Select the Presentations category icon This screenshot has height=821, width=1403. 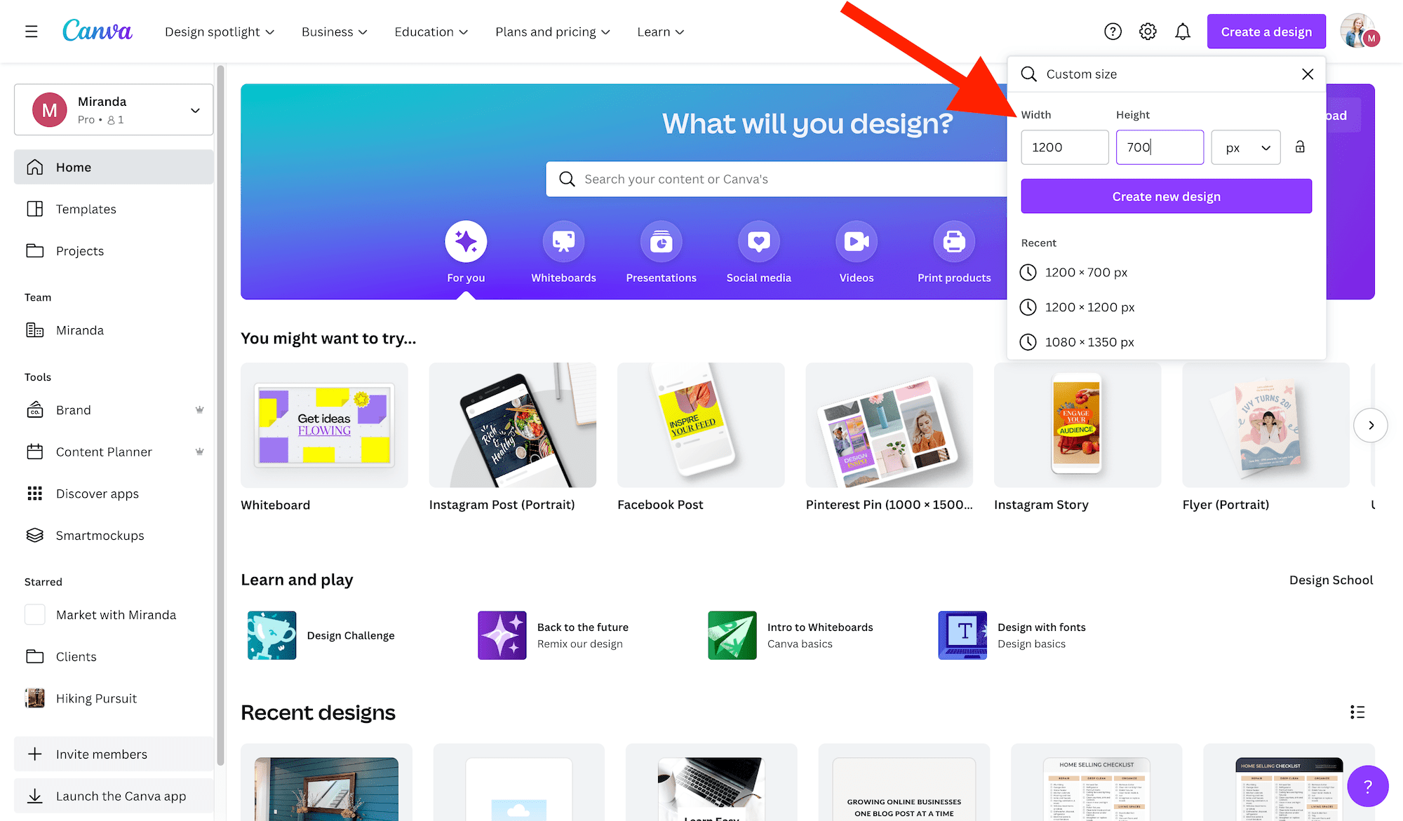(661, 242)
